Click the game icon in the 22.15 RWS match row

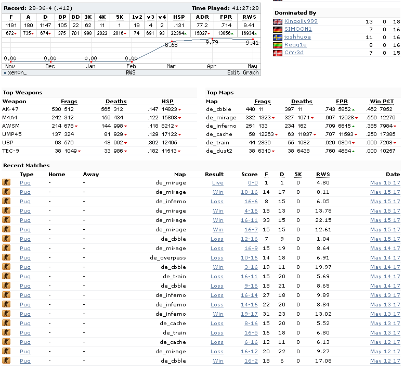6,220
